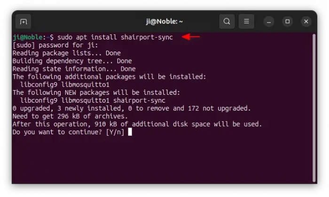Close the ji@Noble terminal window

click(x=306, y=22)
